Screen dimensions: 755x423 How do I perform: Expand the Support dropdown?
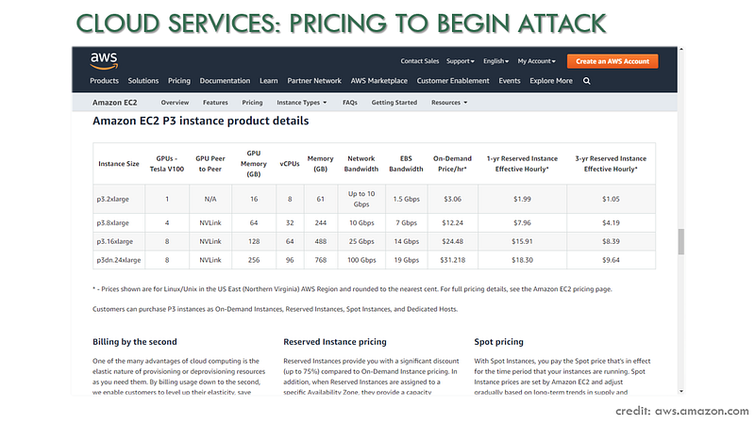pos(461,61)
